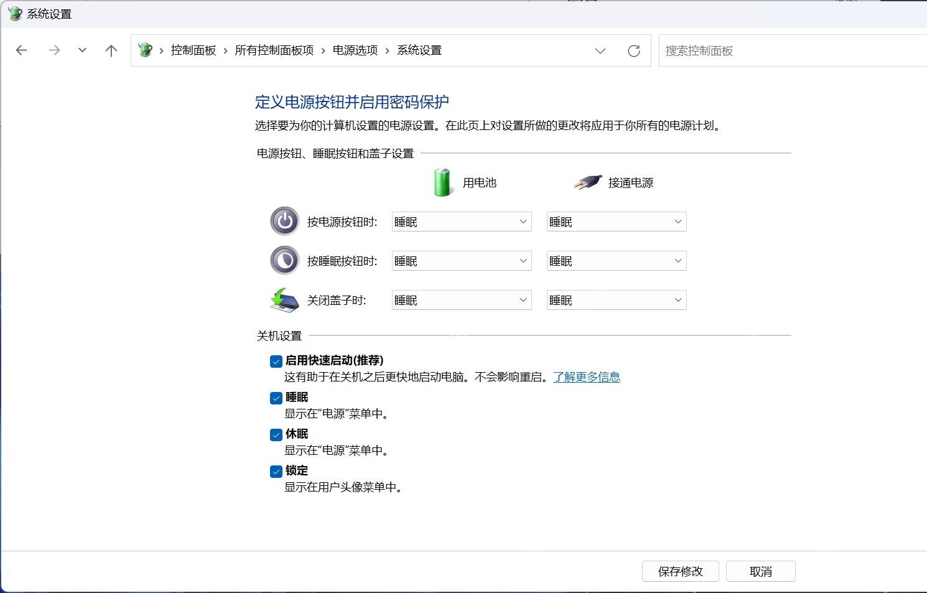Viewport: 927px width, 593px height.
Task: Go to 电源选项 breadcrumb
Action: 355,50
